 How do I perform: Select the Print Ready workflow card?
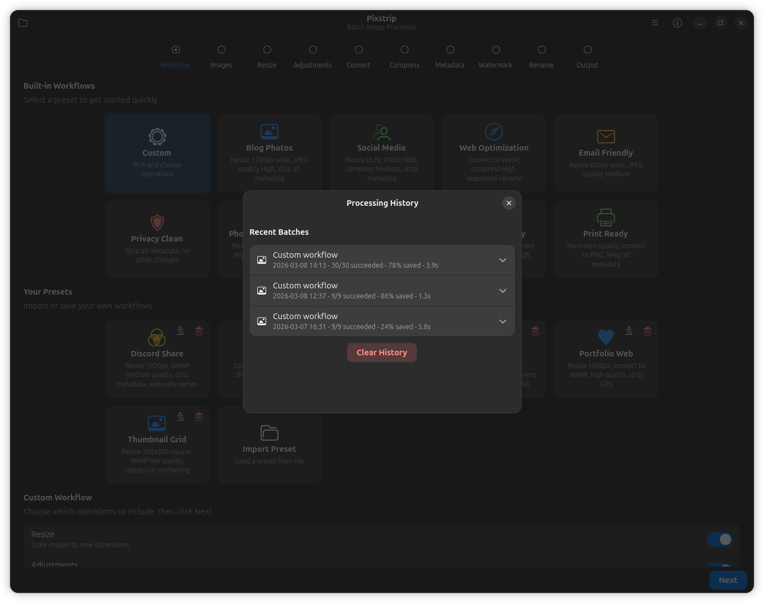coord(606,239)
